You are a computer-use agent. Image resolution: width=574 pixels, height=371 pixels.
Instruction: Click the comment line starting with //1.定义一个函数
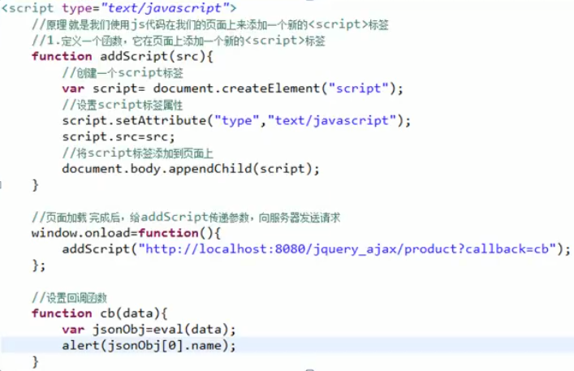coord(179,41)
